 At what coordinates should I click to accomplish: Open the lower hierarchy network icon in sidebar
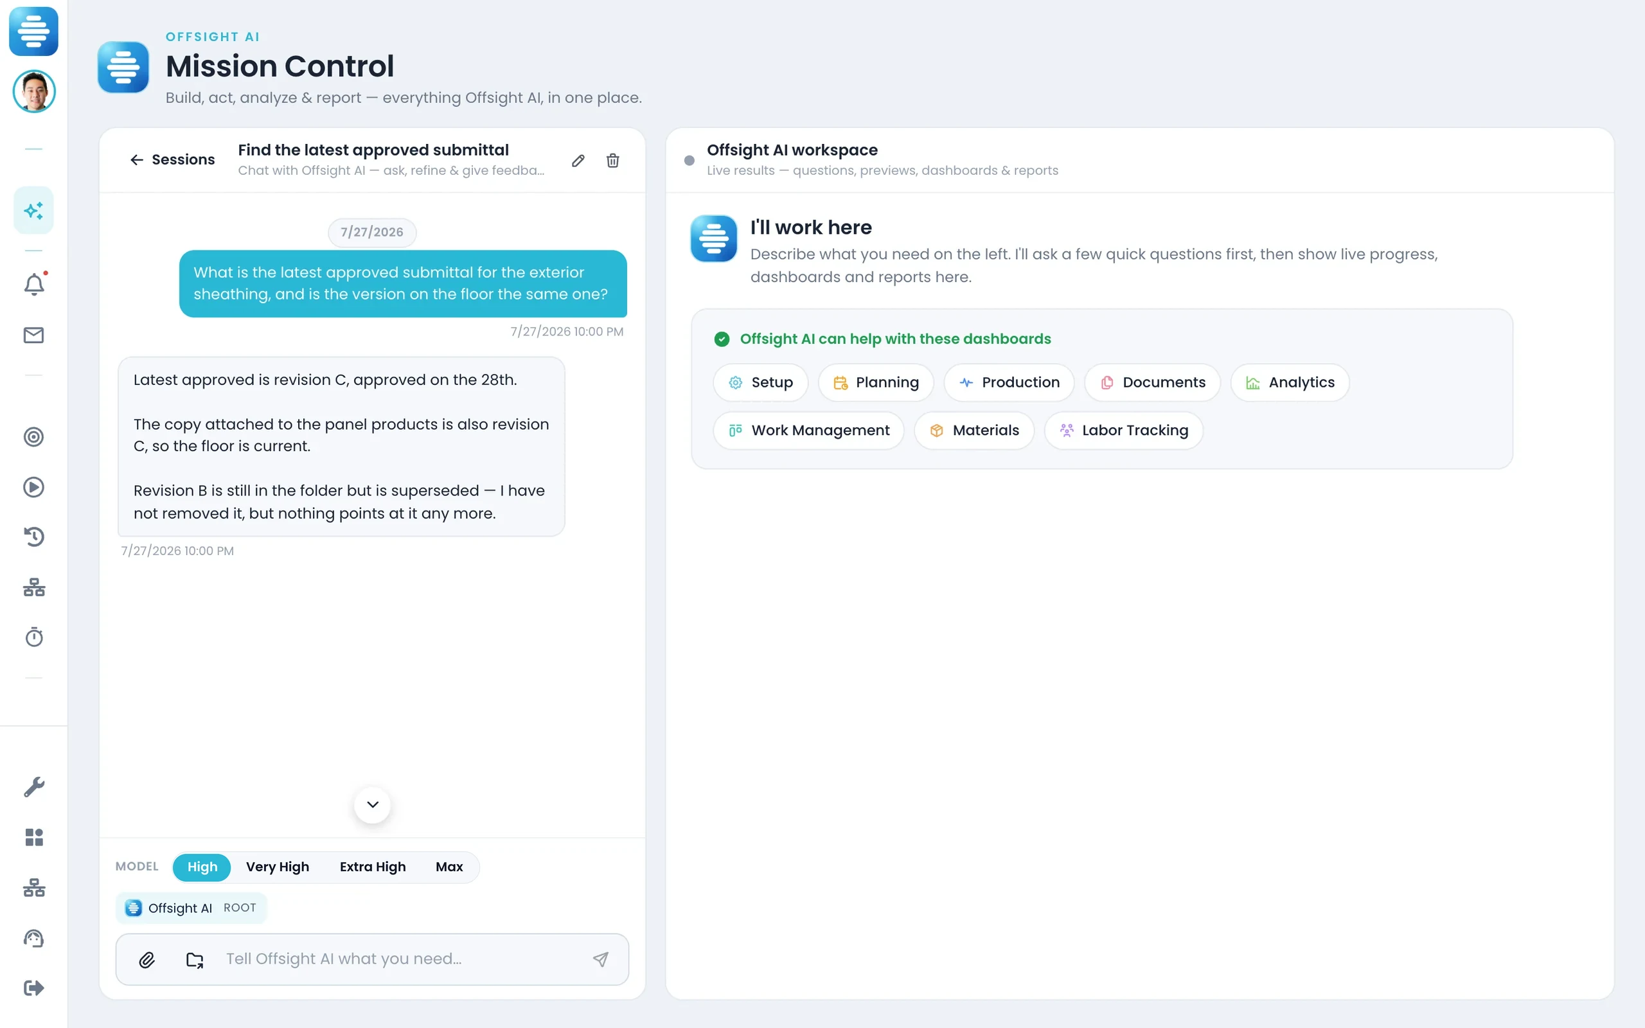(34, 888)
